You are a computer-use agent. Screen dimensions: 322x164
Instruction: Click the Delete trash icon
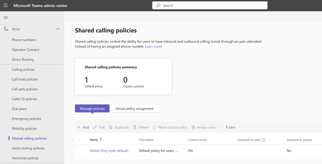pyautogui.click(x=135, y=127)
